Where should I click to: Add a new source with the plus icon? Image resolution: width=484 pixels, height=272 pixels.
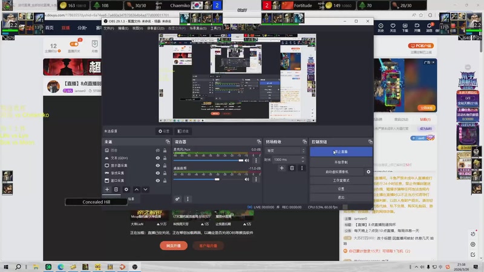click(x=107, y=189)
